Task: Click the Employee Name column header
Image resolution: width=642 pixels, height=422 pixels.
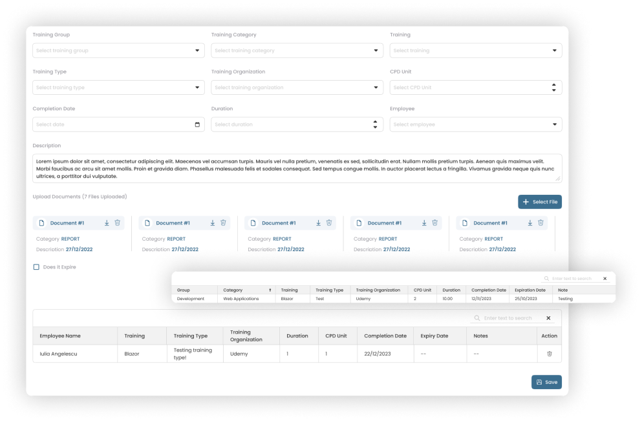Action: (60, 336)
